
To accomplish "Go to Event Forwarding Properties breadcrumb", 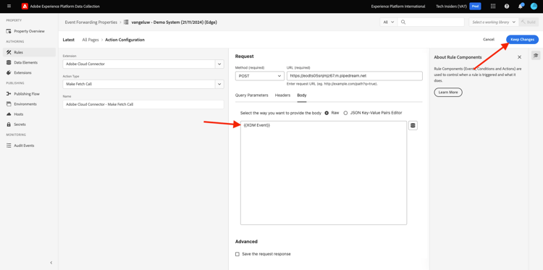I will (91, 22).
